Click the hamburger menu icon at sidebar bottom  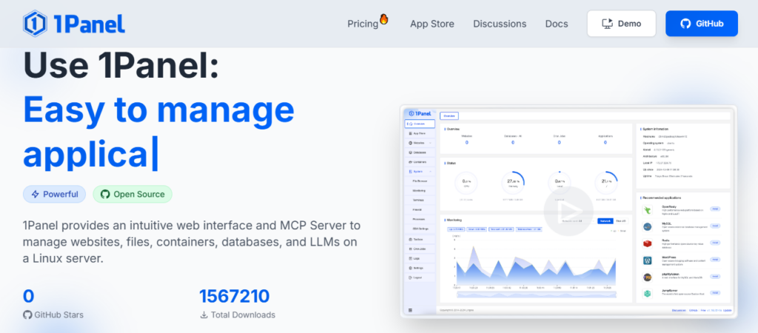(410, 310)
